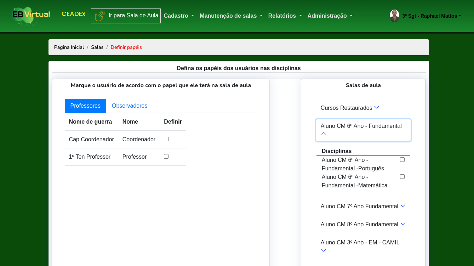Open the Administração menu
This screenshot has width=474, height=266.
pyautogui.click(x=330, y=16)
